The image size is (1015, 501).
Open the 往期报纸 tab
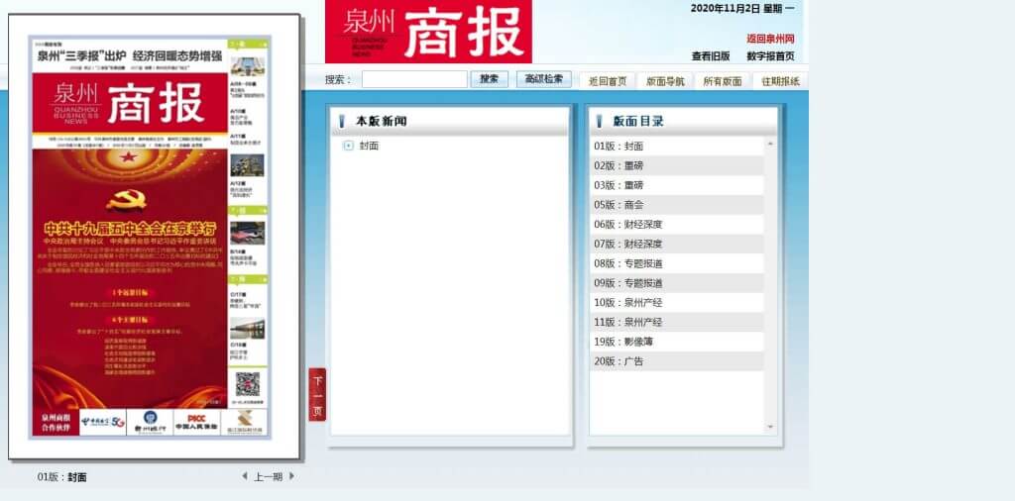coord(781,81)
